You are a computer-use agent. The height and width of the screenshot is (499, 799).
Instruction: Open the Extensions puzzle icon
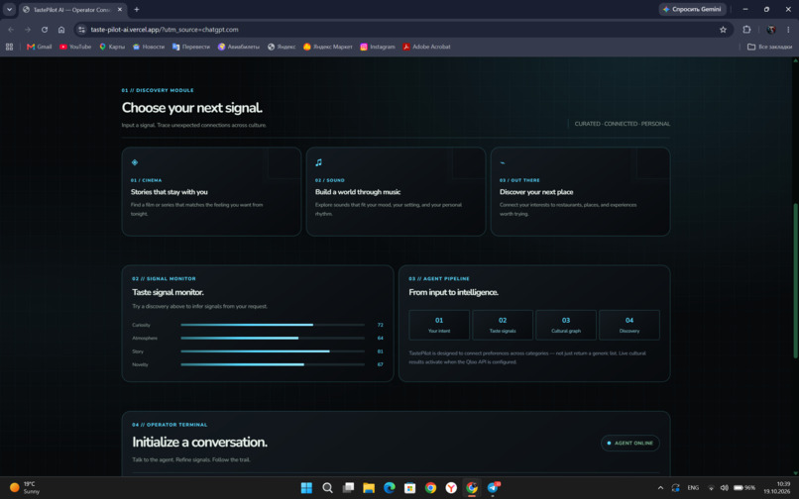(746, 30)
